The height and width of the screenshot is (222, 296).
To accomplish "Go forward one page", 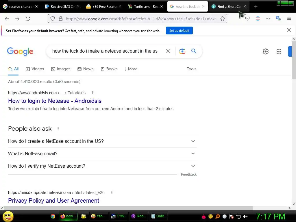I will coord(17,19).
